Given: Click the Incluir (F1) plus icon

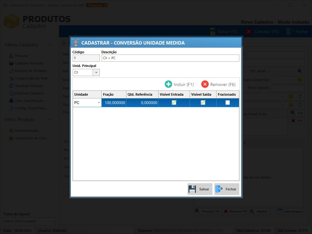Looking at the screenshot, I should click(x=168, y=84).
